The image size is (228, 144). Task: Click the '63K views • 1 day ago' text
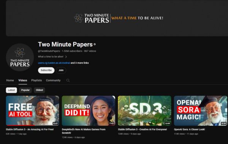pos(16,134)
